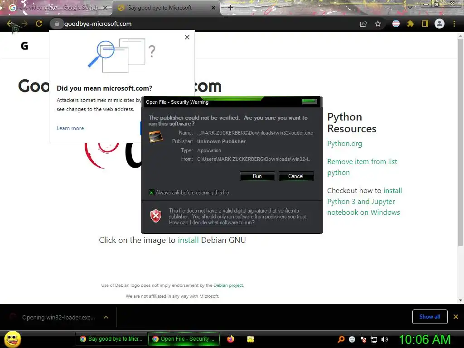The height and width of the screenshot is (348, 464).
Task: Click the Opening win32-loader.exe download item
Action: (58, 317)
